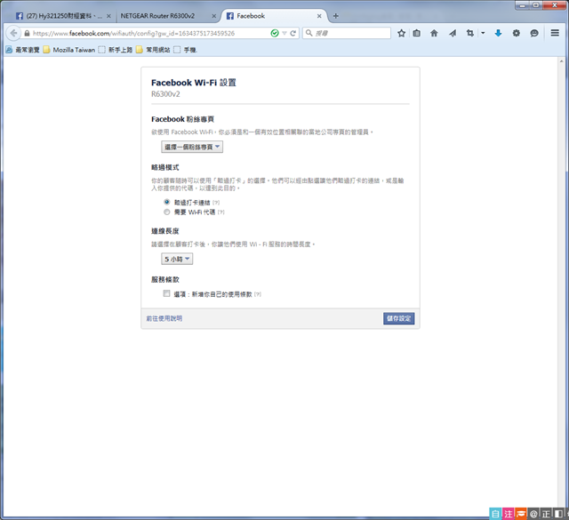Open the 5 小時 session length dropdown

point(177,259)
